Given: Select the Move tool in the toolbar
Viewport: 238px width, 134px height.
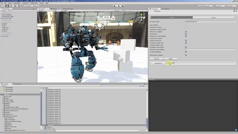Looking at the screenshot, I should coord(7,6).
